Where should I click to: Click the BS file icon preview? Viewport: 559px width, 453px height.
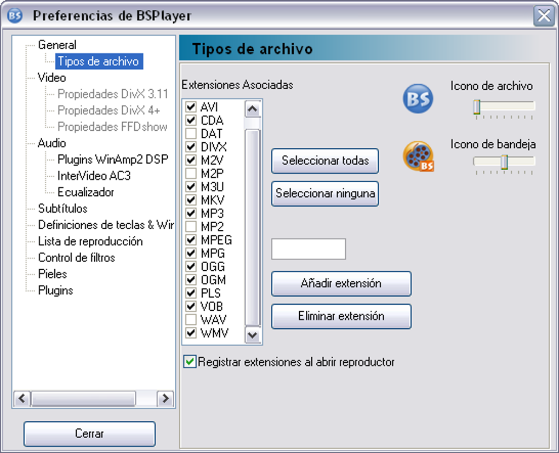pyautogui.click(x=418, y=98)
